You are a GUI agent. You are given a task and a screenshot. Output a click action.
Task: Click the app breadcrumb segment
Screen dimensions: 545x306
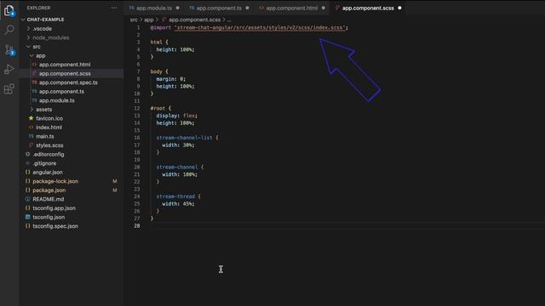[x=149, y=20]
